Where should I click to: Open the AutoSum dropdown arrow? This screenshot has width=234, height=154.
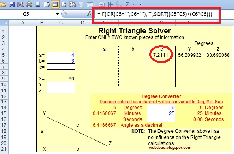[133, 4]
